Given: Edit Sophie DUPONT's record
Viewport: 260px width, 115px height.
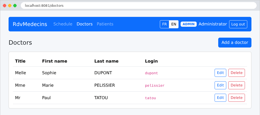Looking at the screenshot, I should pos(220,73).
